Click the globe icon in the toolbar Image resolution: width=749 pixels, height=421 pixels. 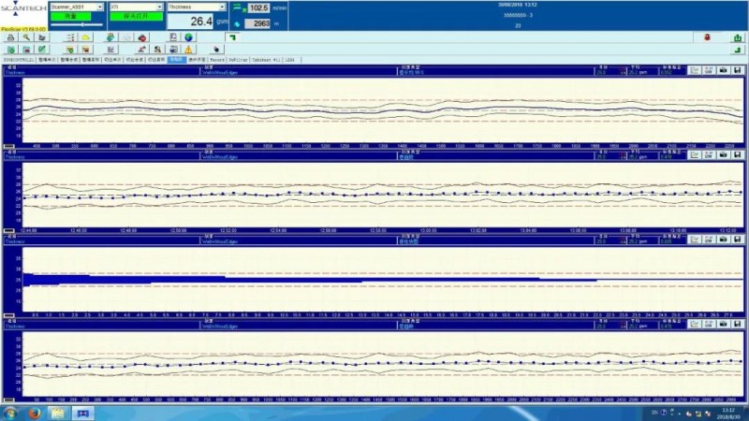click(187, 37)
